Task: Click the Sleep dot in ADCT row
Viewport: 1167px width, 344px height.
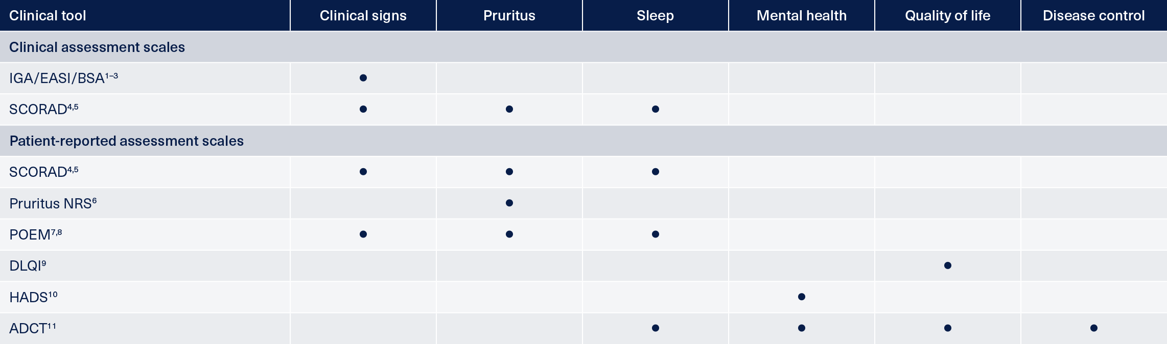Action: 656,328
